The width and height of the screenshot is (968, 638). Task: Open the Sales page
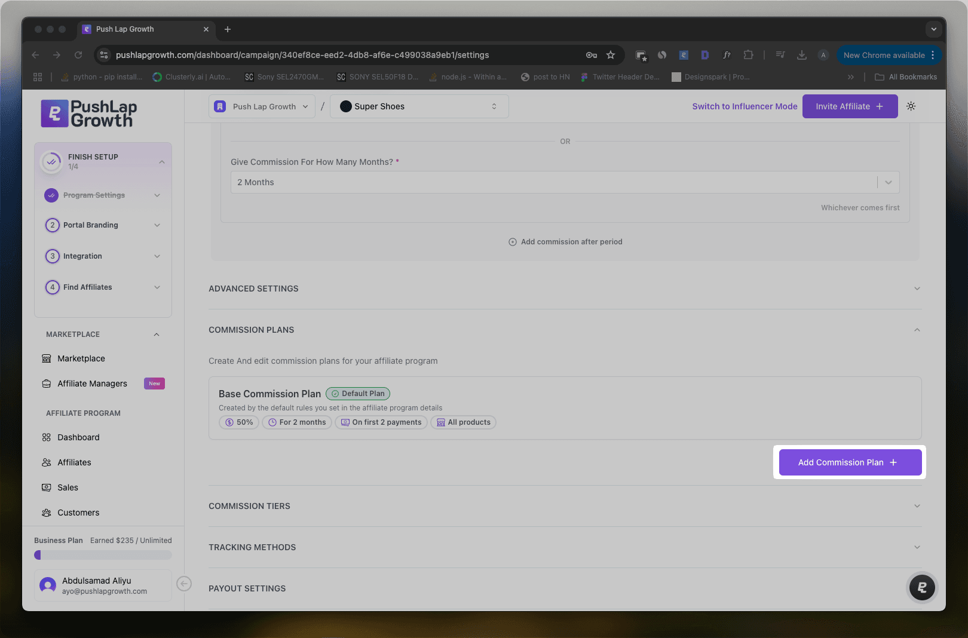(x=68, y=487)
